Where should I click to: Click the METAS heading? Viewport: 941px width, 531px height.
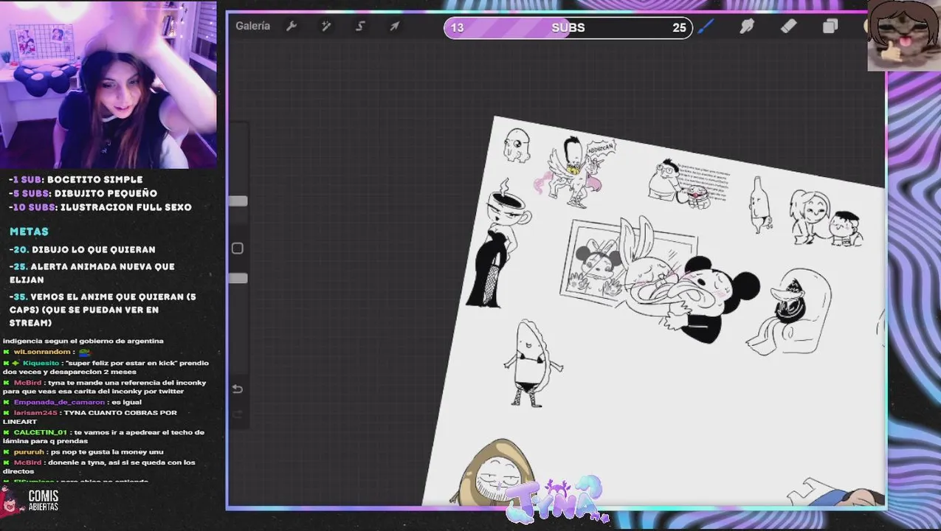[29, 232]
